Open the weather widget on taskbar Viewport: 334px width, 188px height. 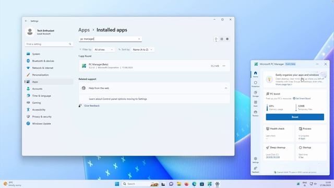coord(13,184)
